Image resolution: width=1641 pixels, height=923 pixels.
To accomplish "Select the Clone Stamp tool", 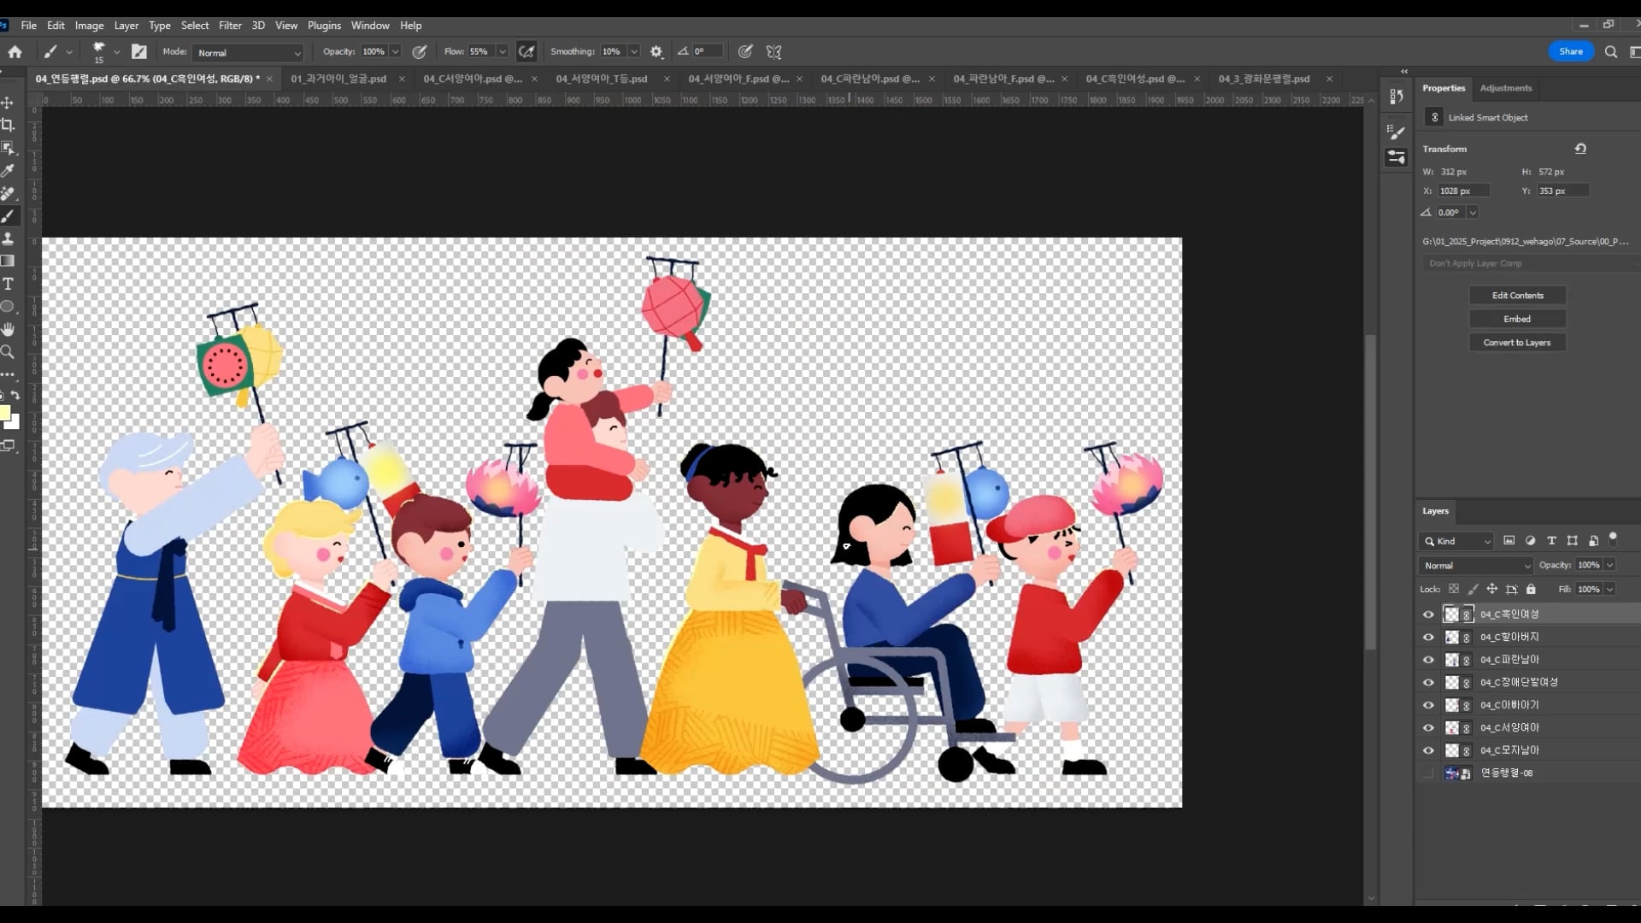I will pos(8,238).
